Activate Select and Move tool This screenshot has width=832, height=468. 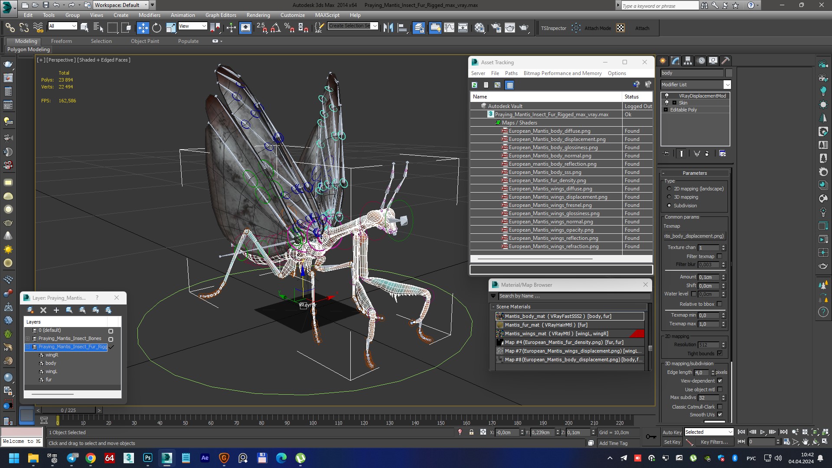143,28
